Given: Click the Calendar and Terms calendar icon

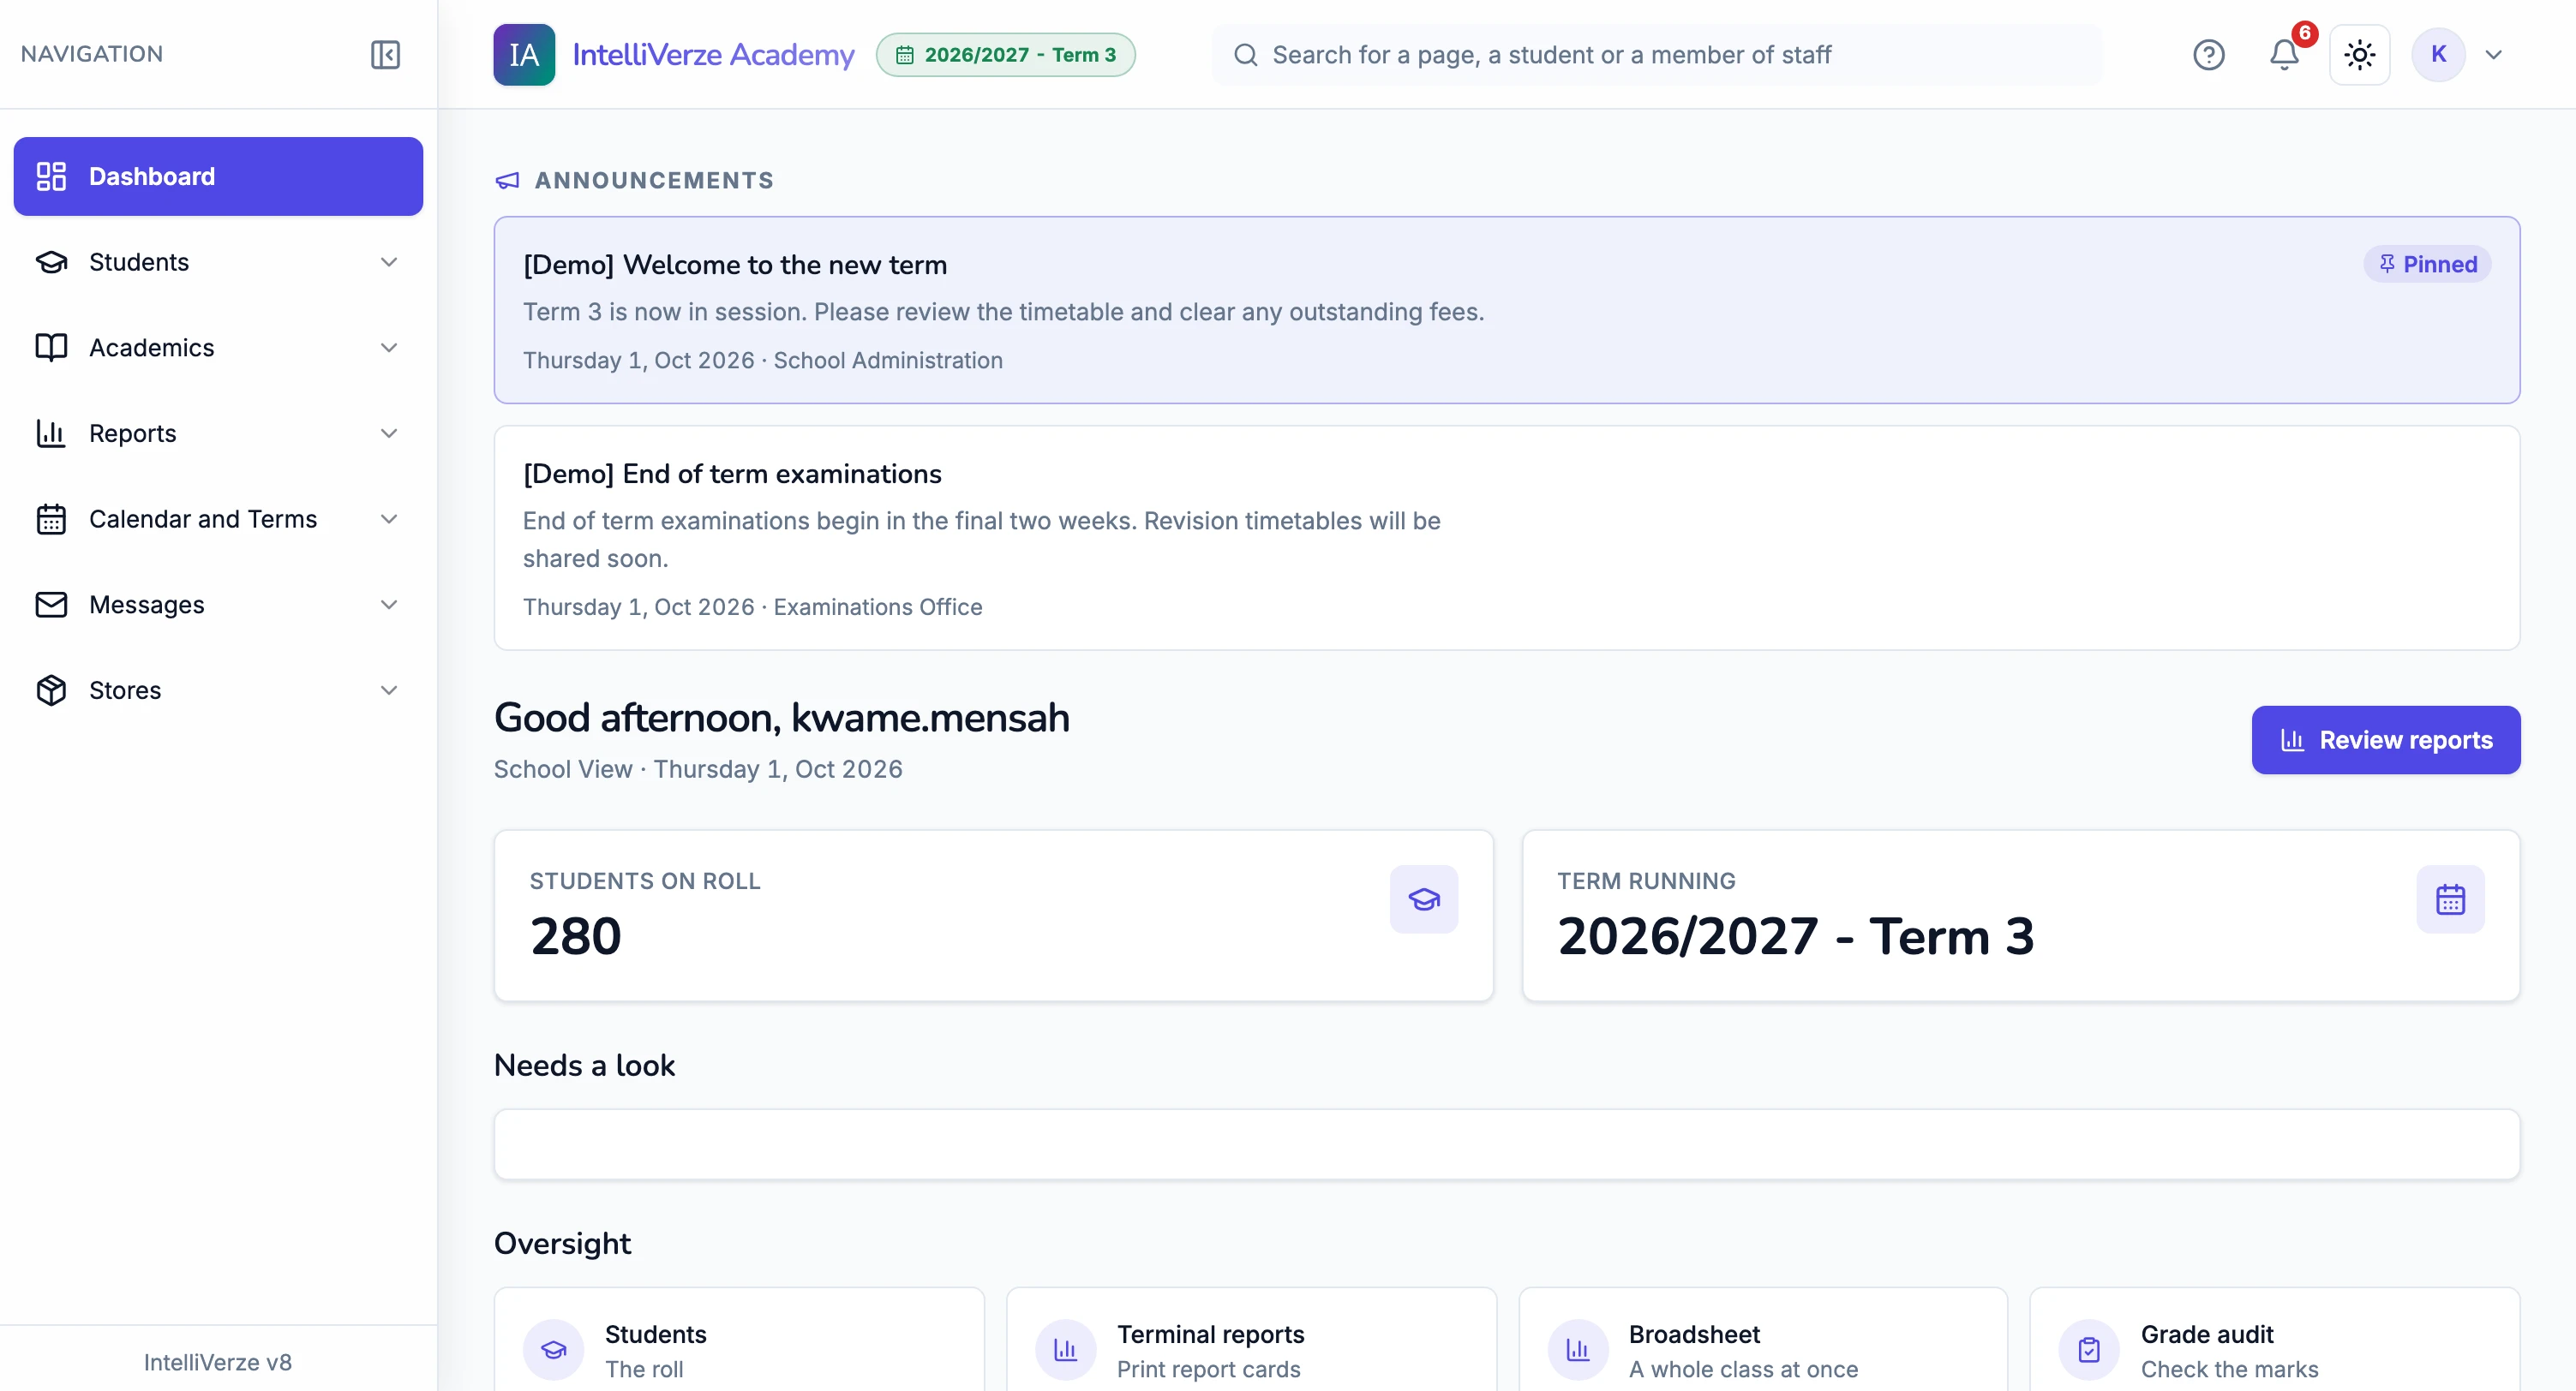Looking at the screenshot, I should [51, 519].
